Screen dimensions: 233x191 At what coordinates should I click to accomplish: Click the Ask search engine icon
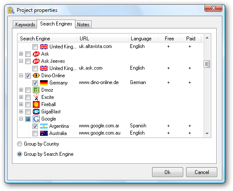coord(36,54)
